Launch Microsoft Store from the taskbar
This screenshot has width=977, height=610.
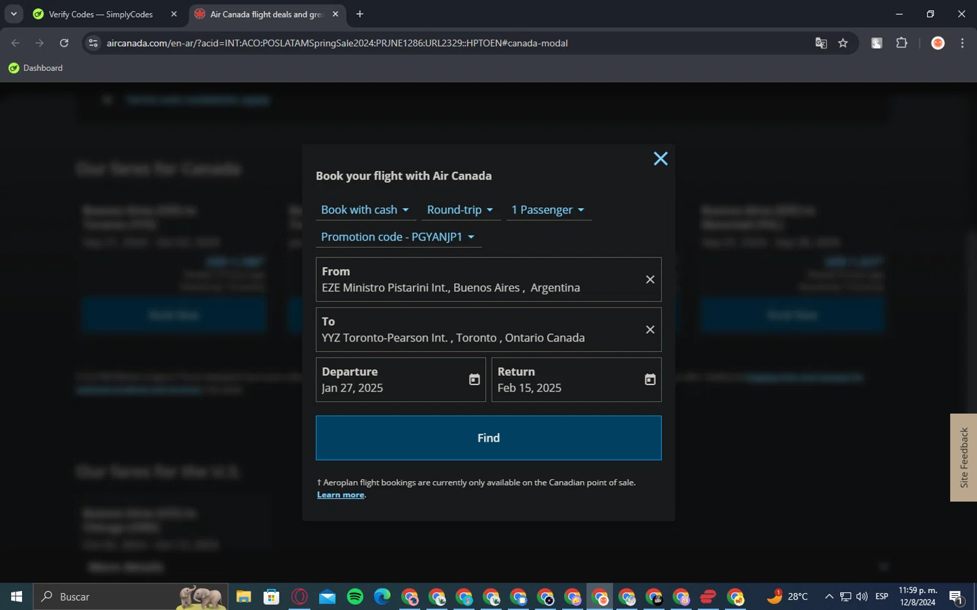pos(272,597)
